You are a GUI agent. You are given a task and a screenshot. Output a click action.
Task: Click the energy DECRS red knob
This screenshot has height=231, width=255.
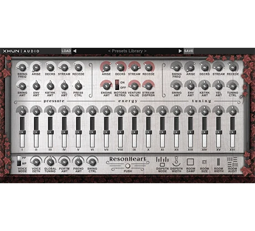click(120, 68)
